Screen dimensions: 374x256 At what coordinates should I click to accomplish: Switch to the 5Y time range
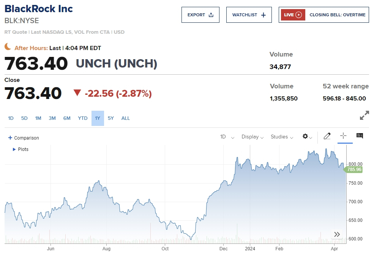click(110, 118)
